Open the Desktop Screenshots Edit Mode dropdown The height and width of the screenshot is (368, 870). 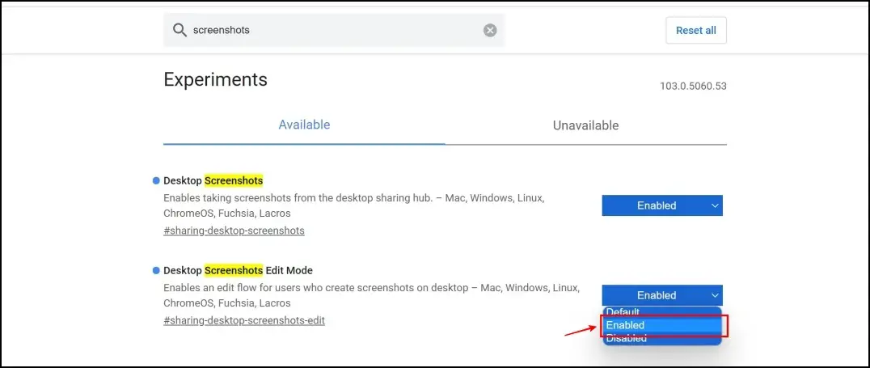[x=662, y=295]
